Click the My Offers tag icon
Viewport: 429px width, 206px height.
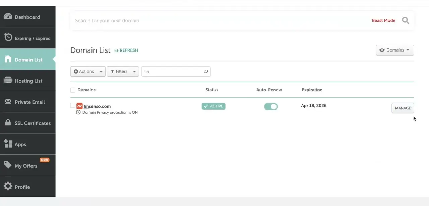8,165
